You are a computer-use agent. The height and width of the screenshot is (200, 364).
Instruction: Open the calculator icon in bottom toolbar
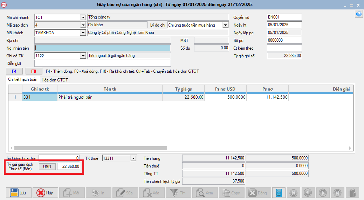pos(279,193)
